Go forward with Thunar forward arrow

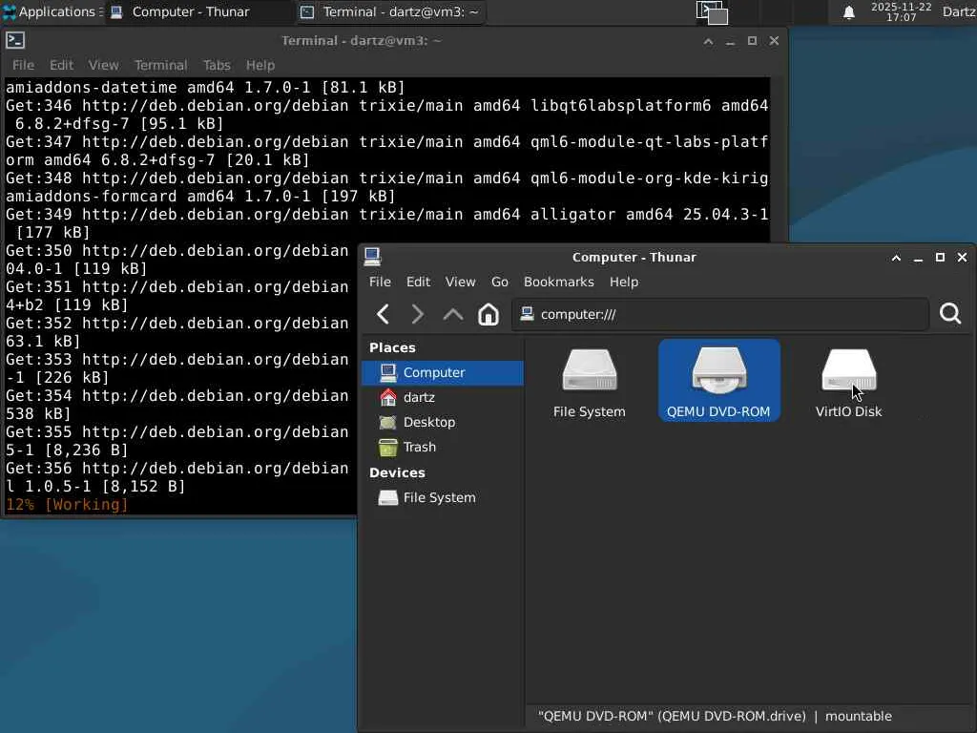(x=418, y=314)
